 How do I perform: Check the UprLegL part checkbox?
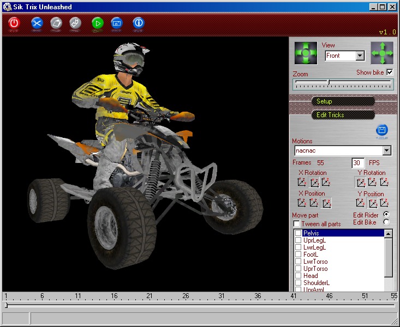(x=298, y=240)
